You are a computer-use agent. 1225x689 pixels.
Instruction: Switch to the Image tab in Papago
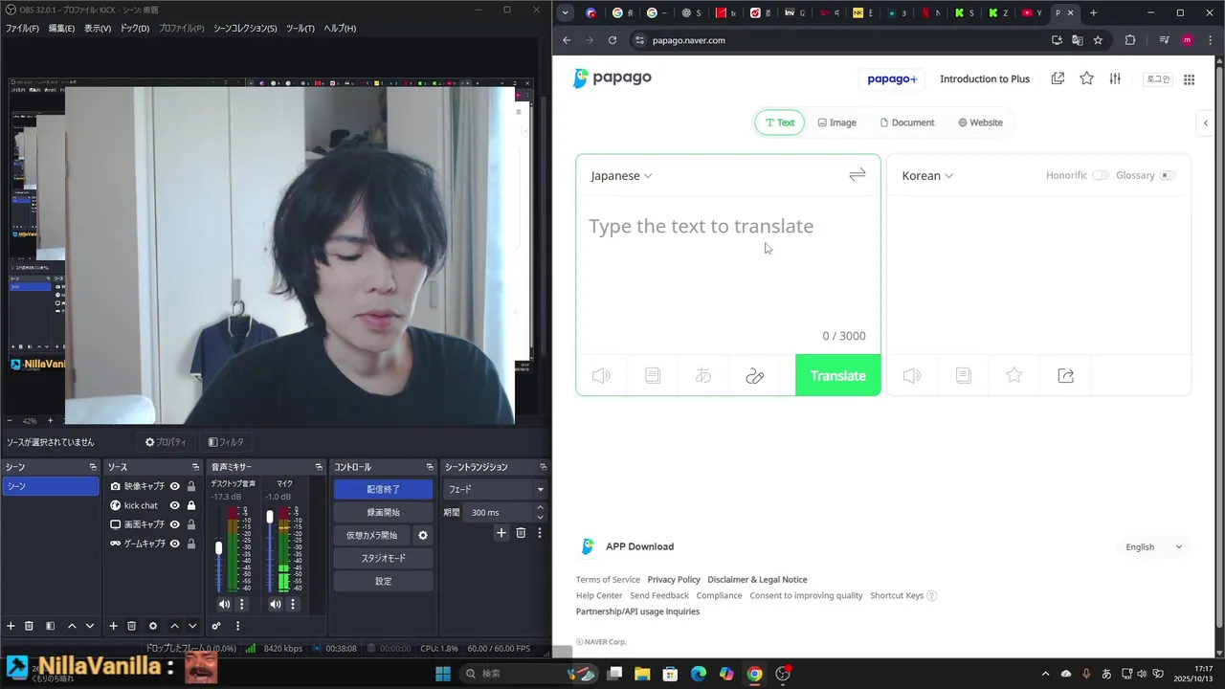click(x=836, y=122)
